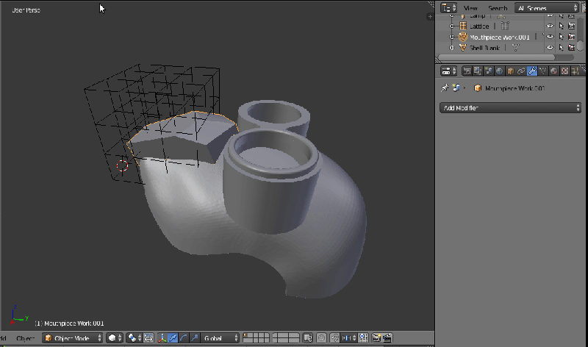This screenshot has height=347, width=588.
Task: Expand the Shell Blank tree item
Action: [x=452, y=48]
